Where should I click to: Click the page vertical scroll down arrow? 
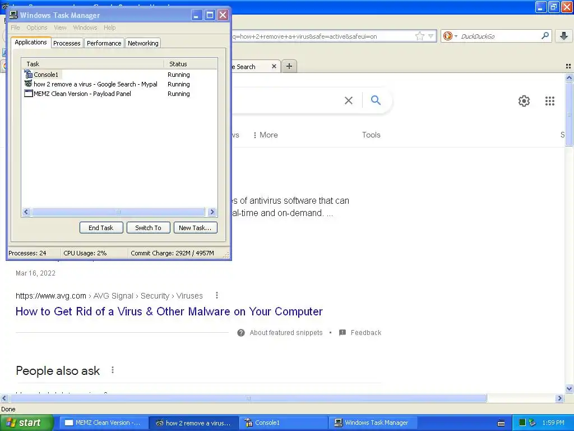pyautogui.click(x=569, y=389)
